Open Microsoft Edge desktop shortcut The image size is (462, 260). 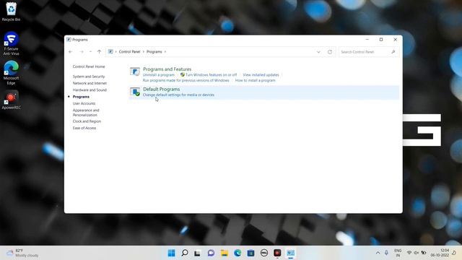pos(11,73)
